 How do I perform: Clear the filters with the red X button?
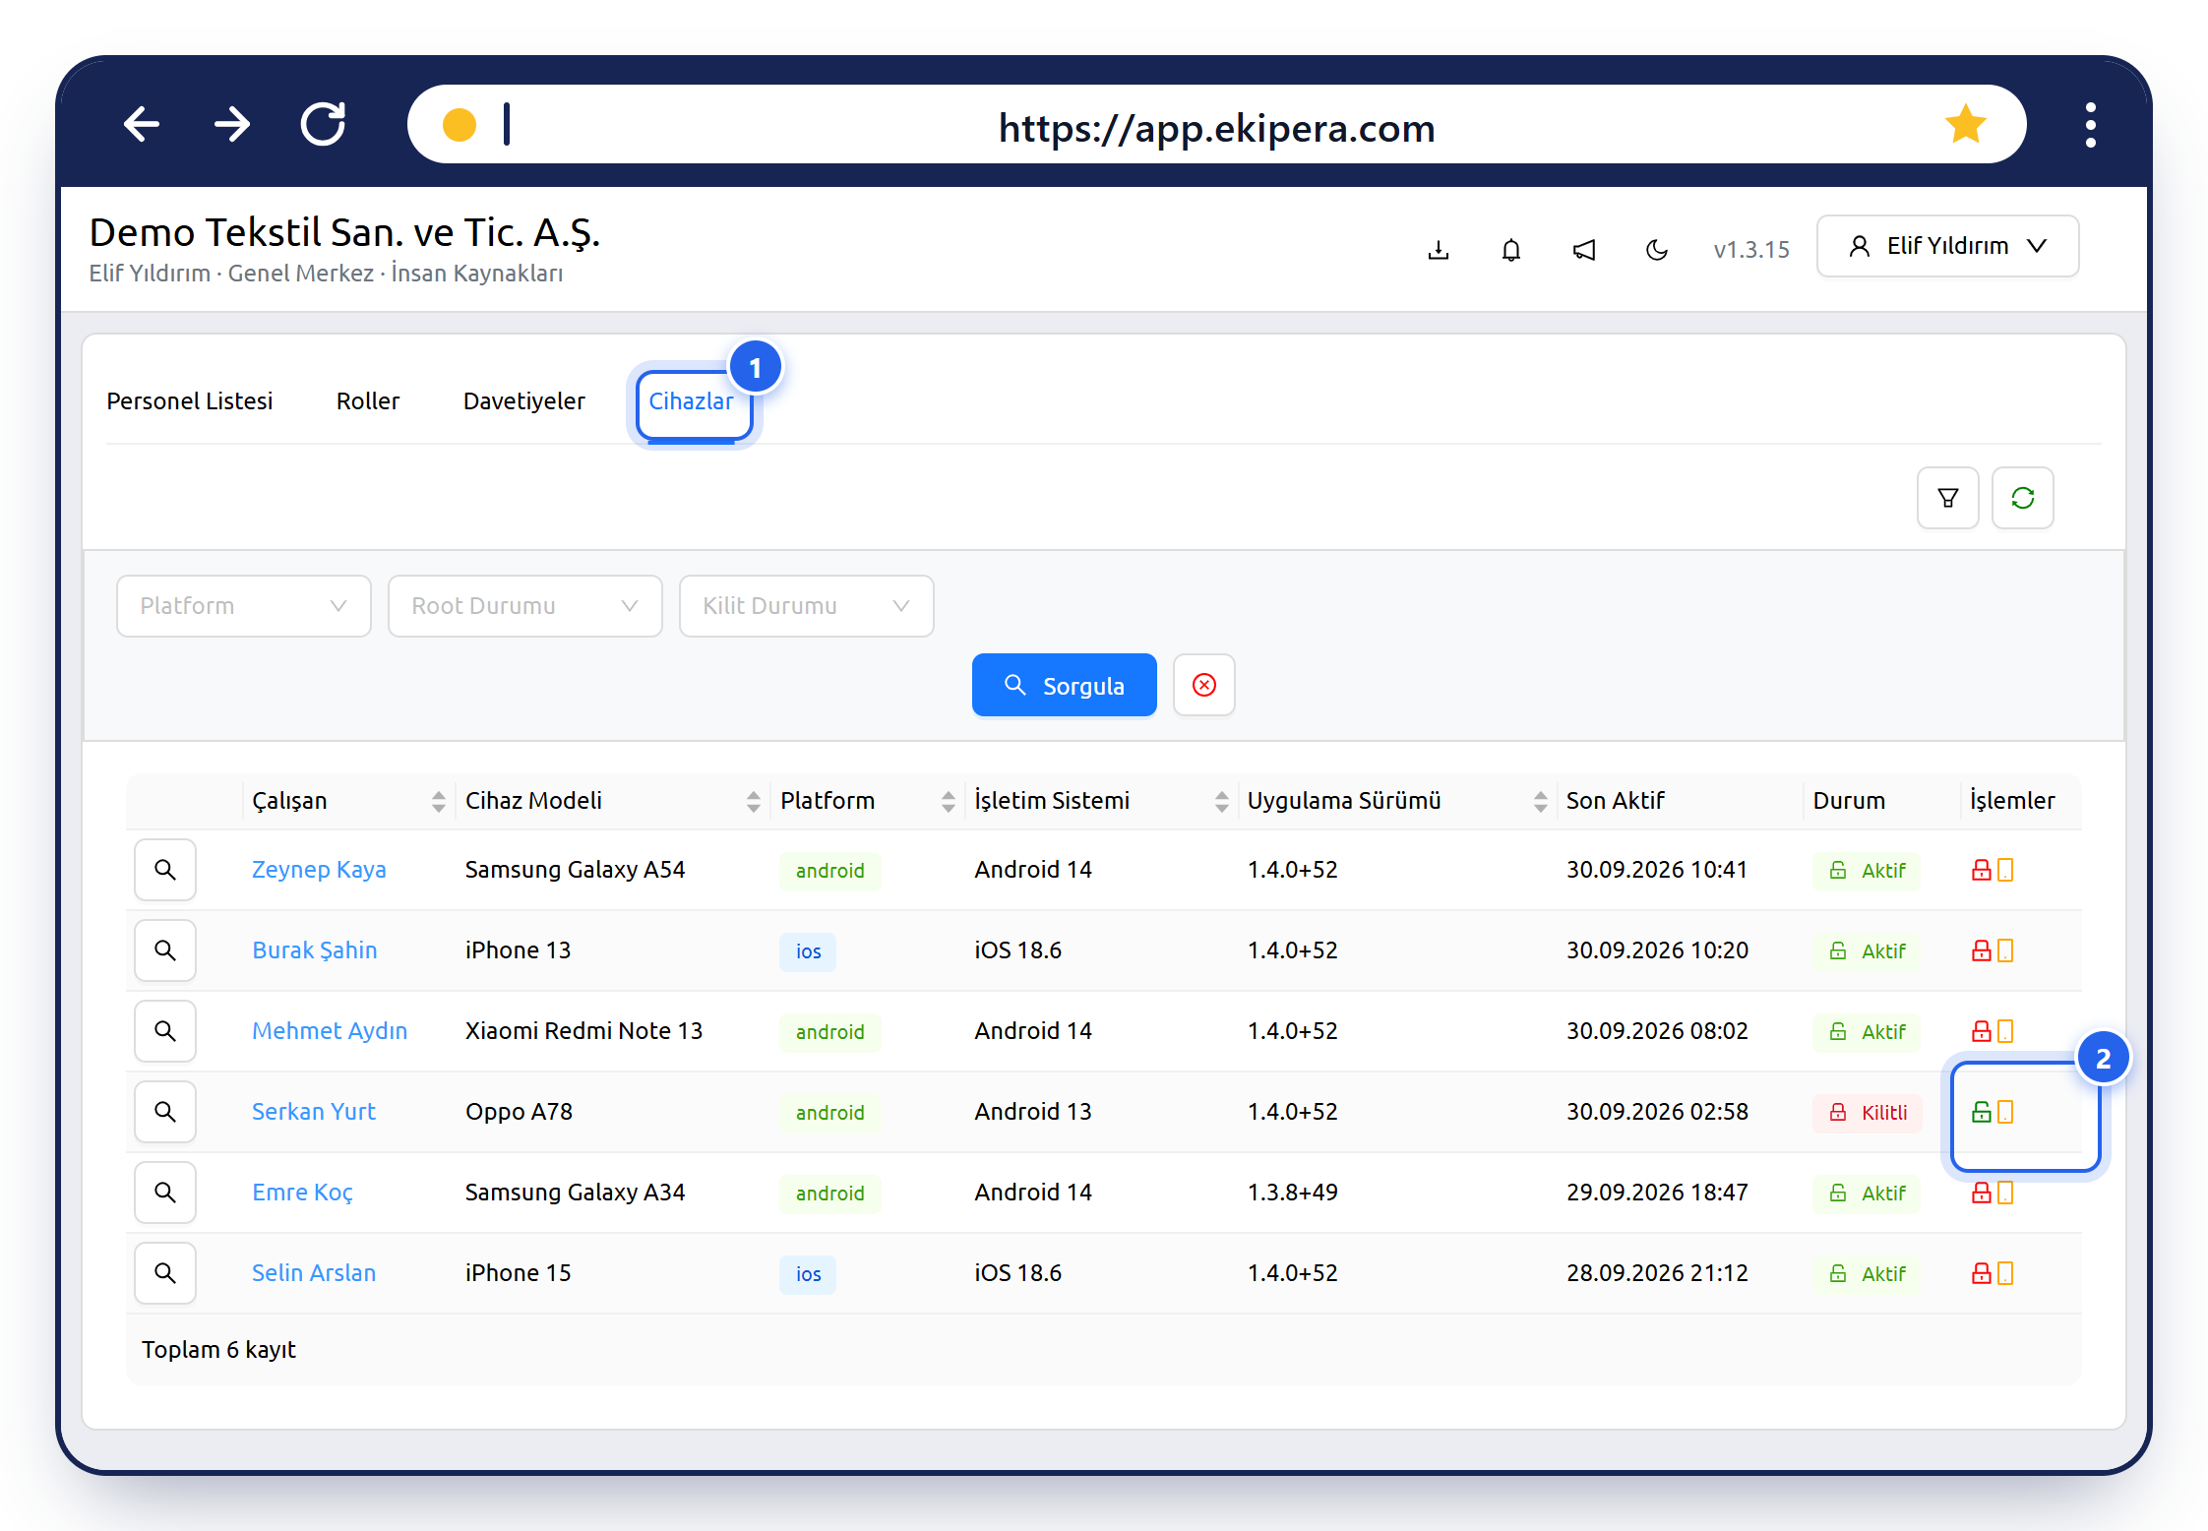(x=1204, y=685)
